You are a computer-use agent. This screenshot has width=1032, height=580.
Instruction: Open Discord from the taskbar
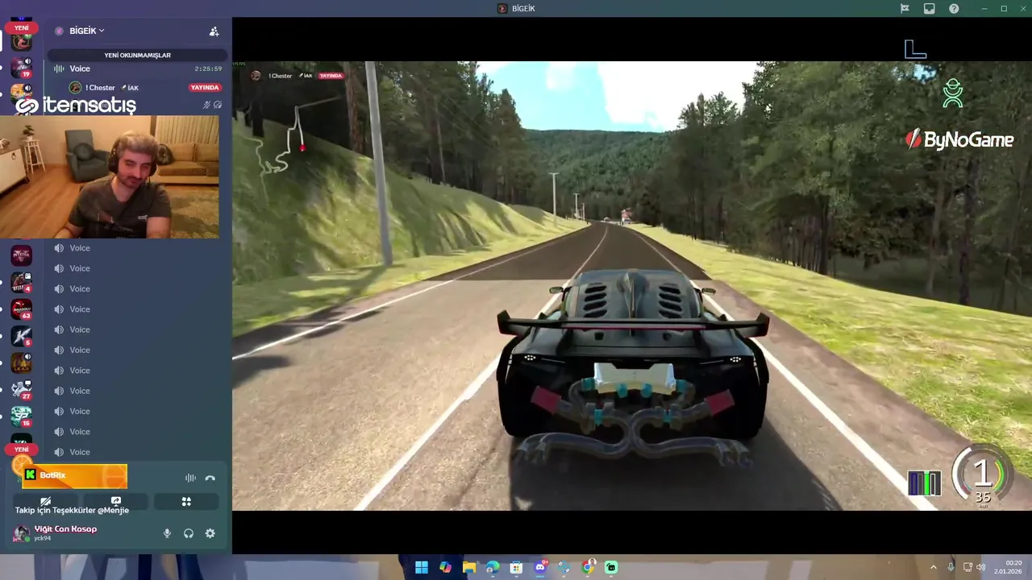(x=540, y=567)
